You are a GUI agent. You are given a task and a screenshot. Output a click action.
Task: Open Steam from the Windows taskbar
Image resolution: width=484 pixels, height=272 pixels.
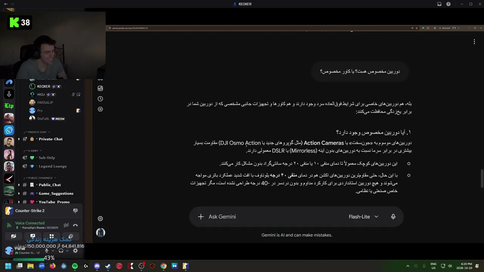(x=108, y=266)
